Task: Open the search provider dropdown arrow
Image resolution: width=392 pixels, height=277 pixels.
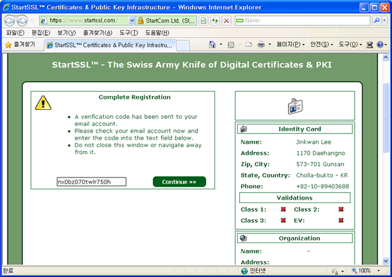Action: [384, 21]
